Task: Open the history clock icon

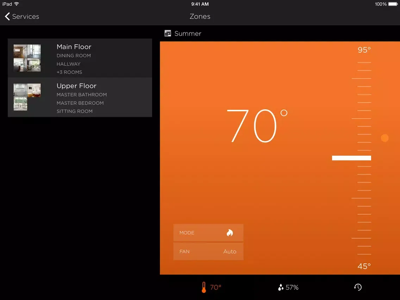Action: (358, 287)
